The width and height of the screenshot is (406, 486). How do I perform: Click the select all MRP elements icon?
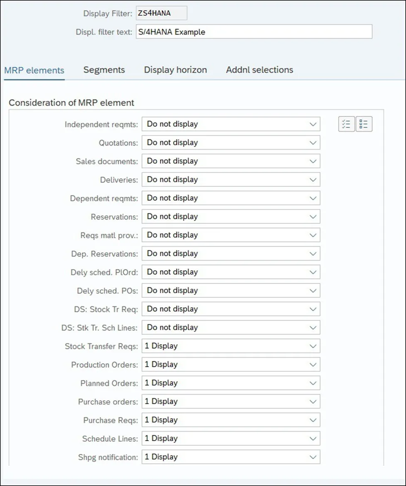point(347,124)
